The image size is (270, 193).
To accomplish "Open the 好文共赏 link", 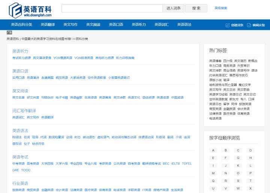I will (33, 98).
